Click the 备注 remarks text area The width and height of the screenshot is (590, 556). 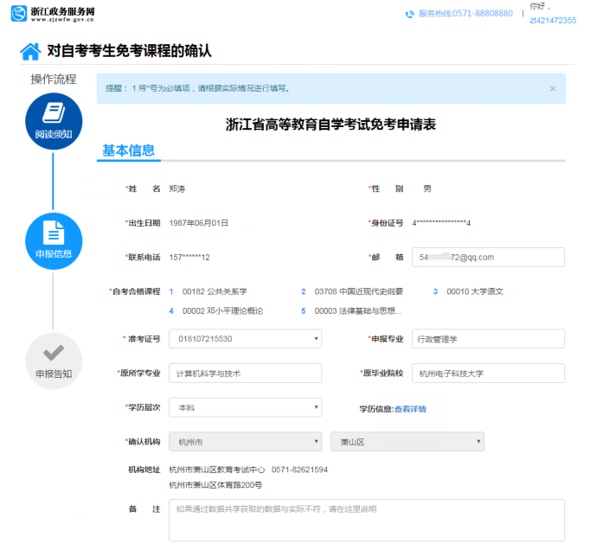[x=367, y=520]
